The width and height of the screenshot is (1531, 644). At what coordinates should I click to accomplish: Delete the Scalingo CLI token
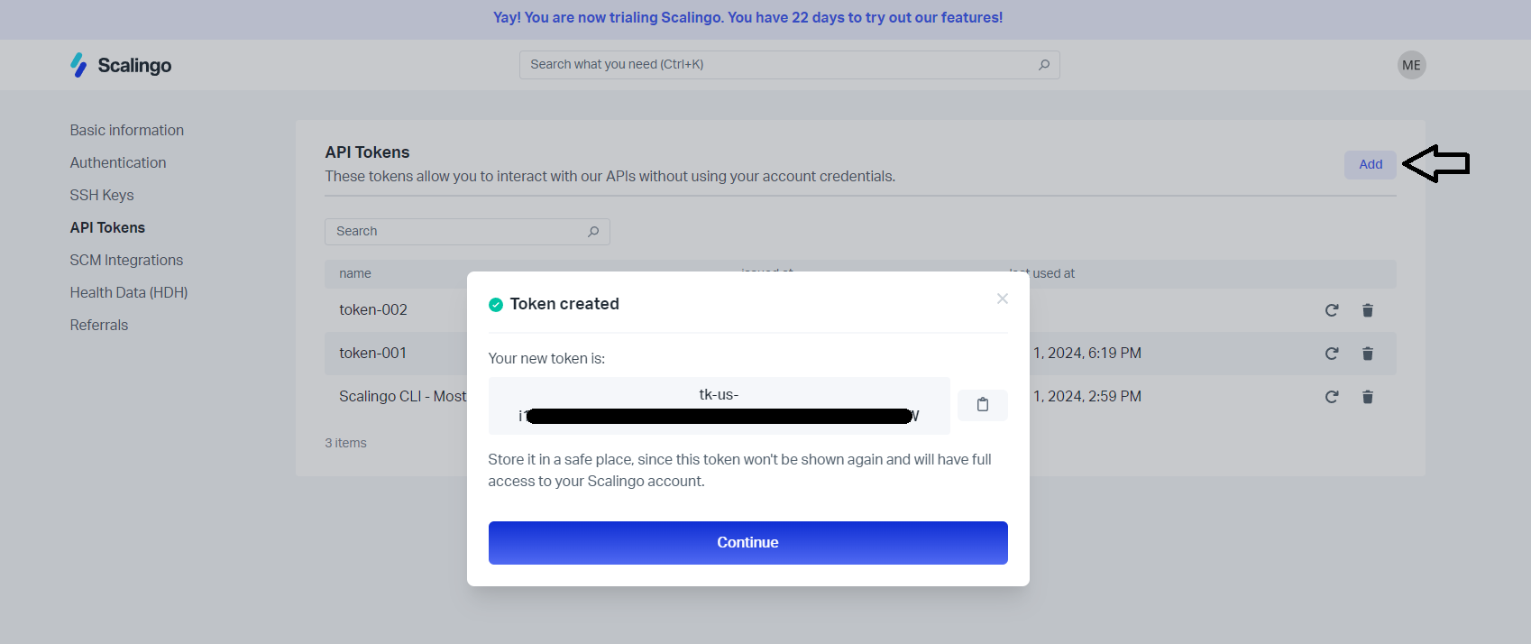pos(1368,396)
